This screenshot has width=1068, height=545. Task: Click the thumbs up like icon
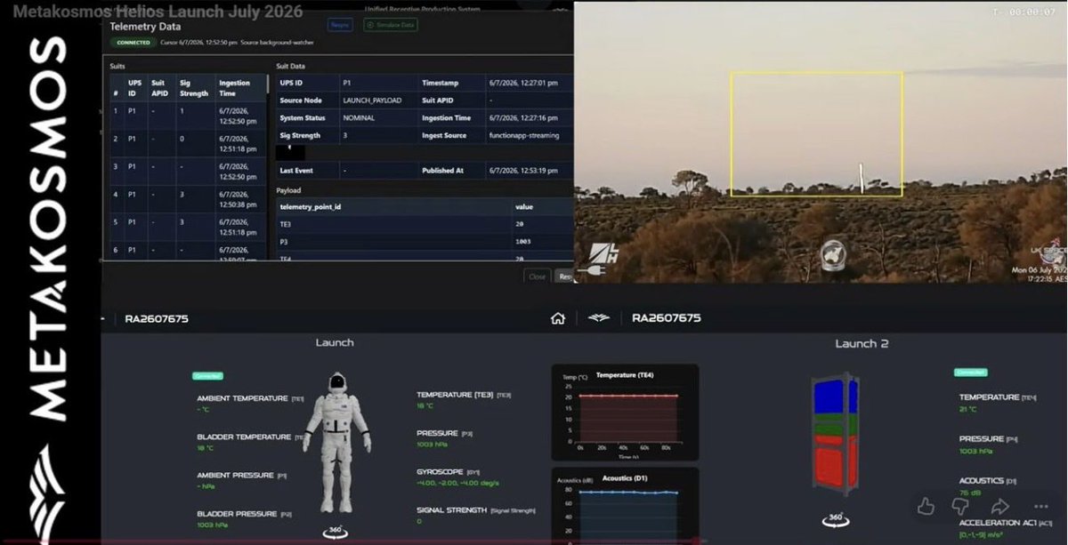click(x=926, y=506)
